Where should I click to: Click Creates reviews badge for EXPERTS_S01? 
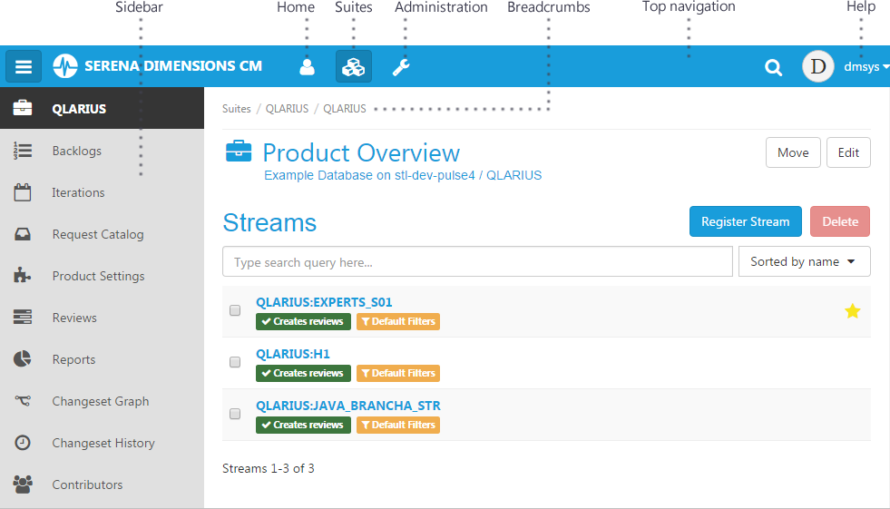coord(303,321)
